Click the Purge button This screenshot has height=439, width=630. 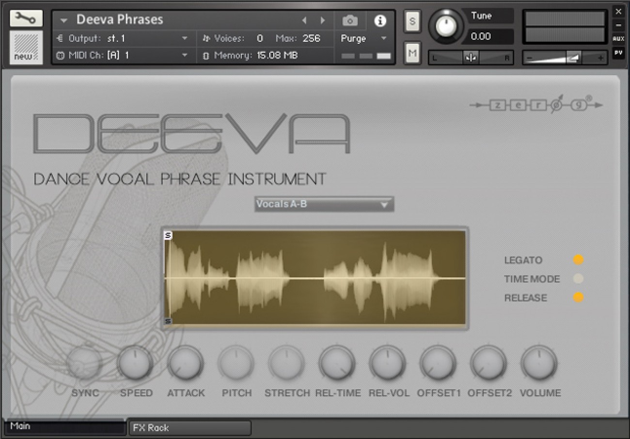pyautogui.click(x=354, y=38)
